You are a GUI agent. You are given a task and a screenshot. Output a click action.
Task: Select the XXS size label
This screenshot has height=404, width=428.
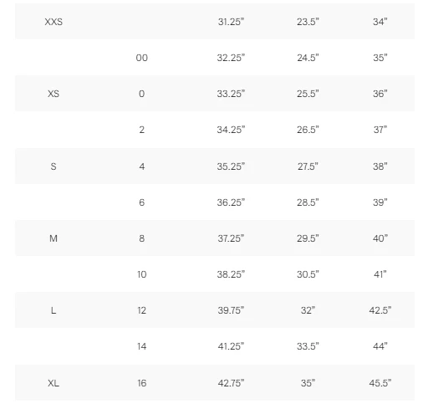[x=53, y=22]
